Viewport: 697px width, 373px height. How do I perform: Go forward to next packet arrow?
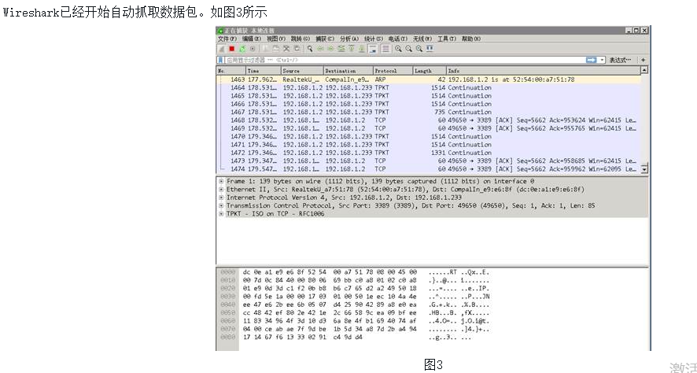(x=330, y=49)
